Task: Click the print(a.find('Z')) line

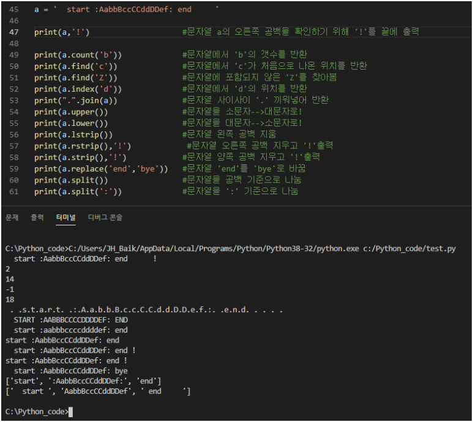Action: pos(76,78)
